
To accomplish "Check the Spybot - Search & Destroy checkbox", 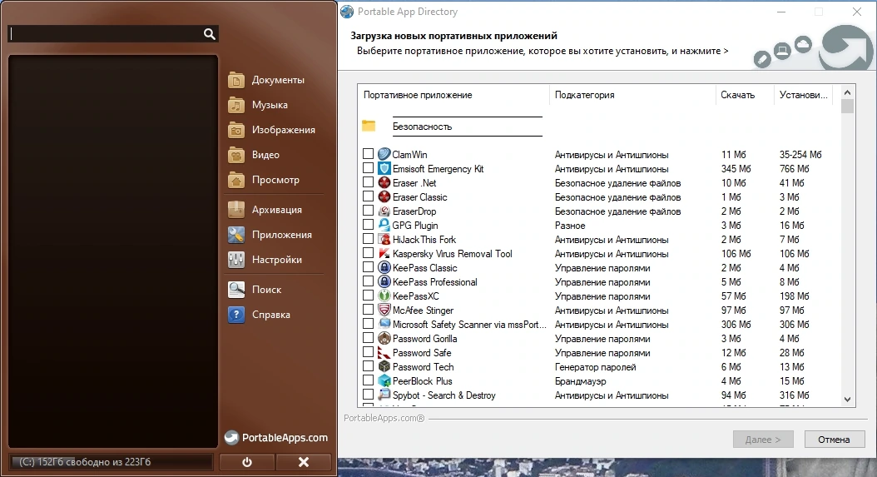I will (368, 395).
